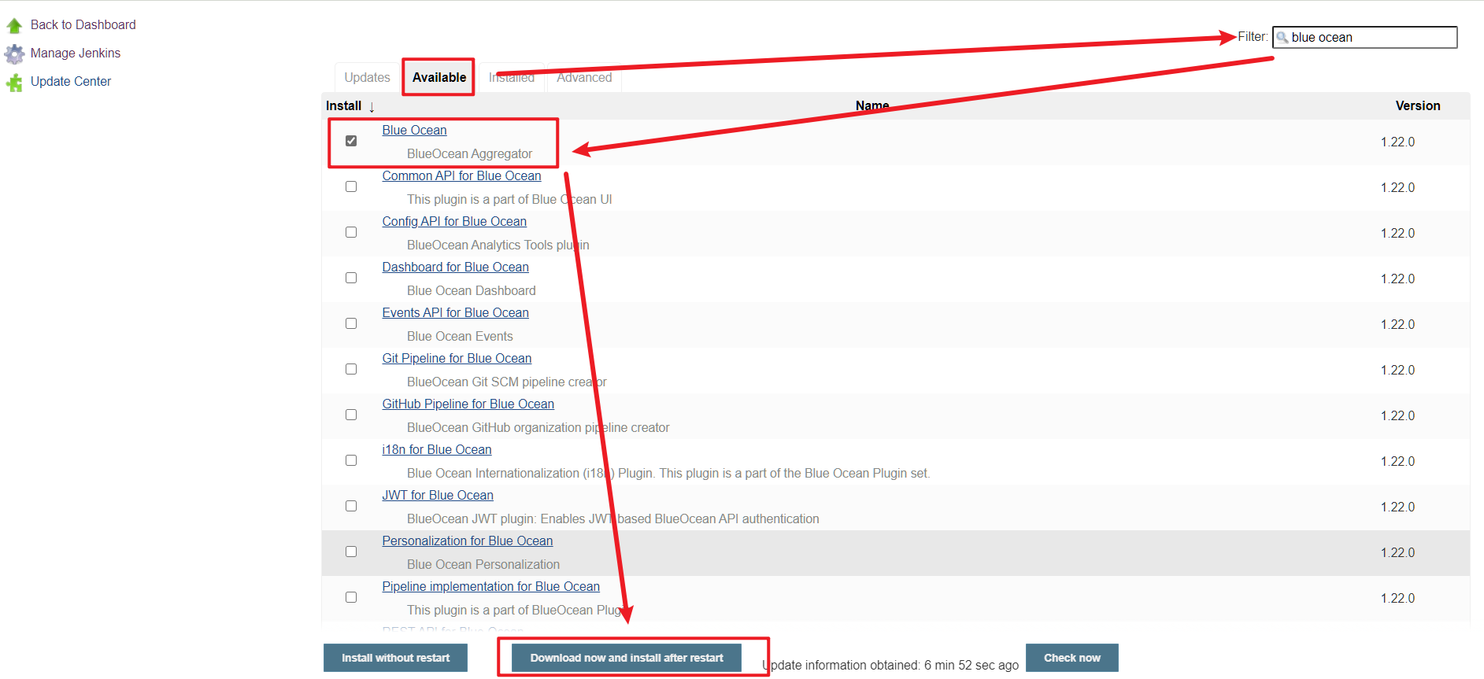Open the Events API for Blue Ocean link
Screen dimensions: 1484x679
point(455,313)
